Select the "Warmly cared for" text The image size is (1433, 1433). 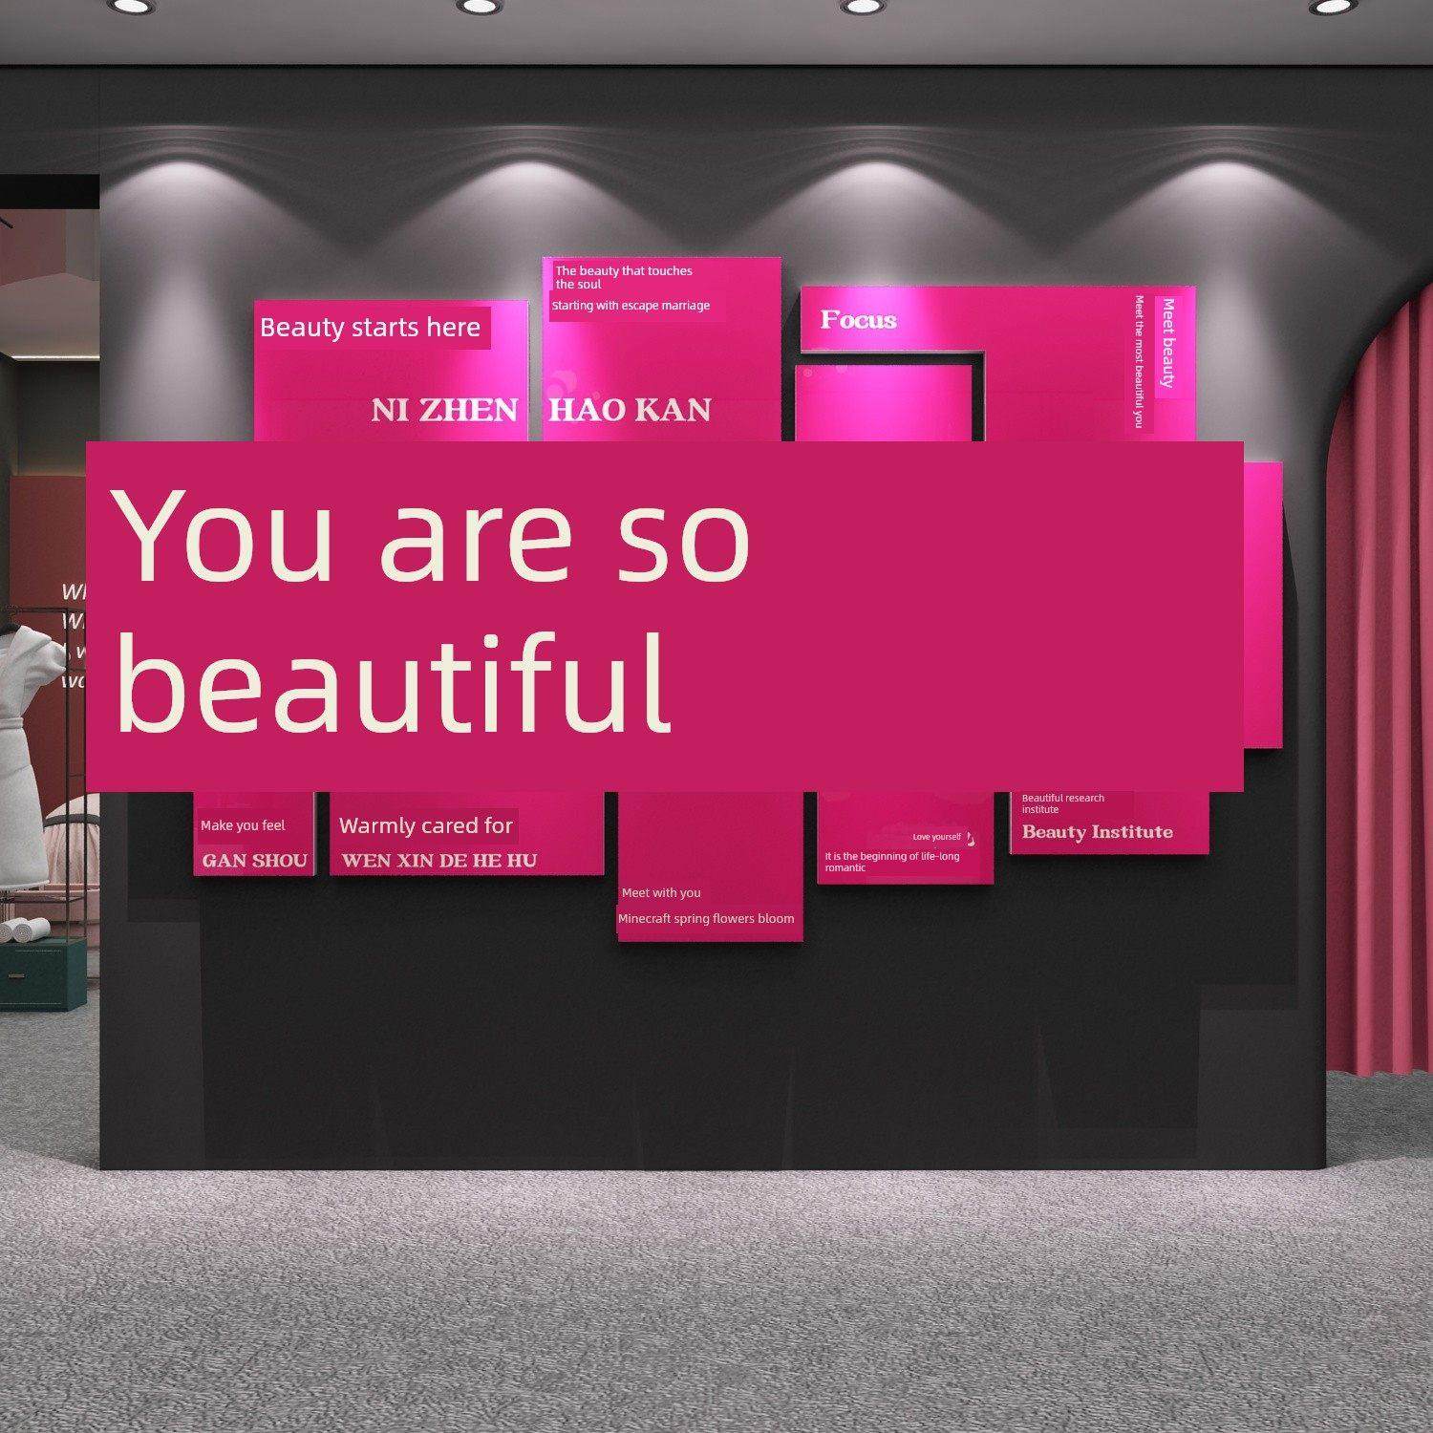pos(426,825)
